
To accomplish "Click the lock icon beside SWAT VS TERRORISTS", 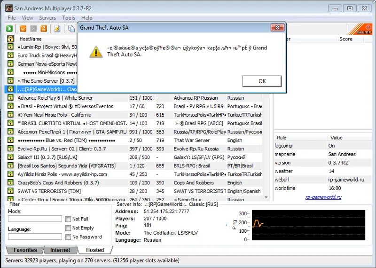I will coord(10,191).
